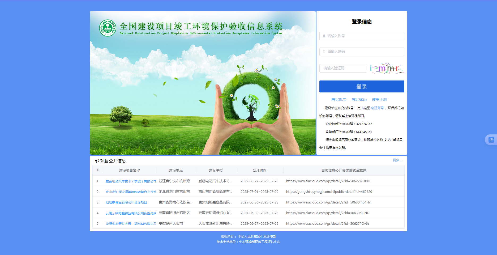
Task: Click the 公开时间 column header
Action: [259, 170]
